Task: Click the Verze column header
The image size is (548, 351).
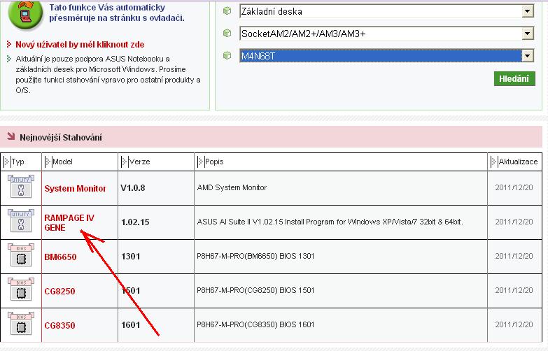Action: [x=156, y=162]
